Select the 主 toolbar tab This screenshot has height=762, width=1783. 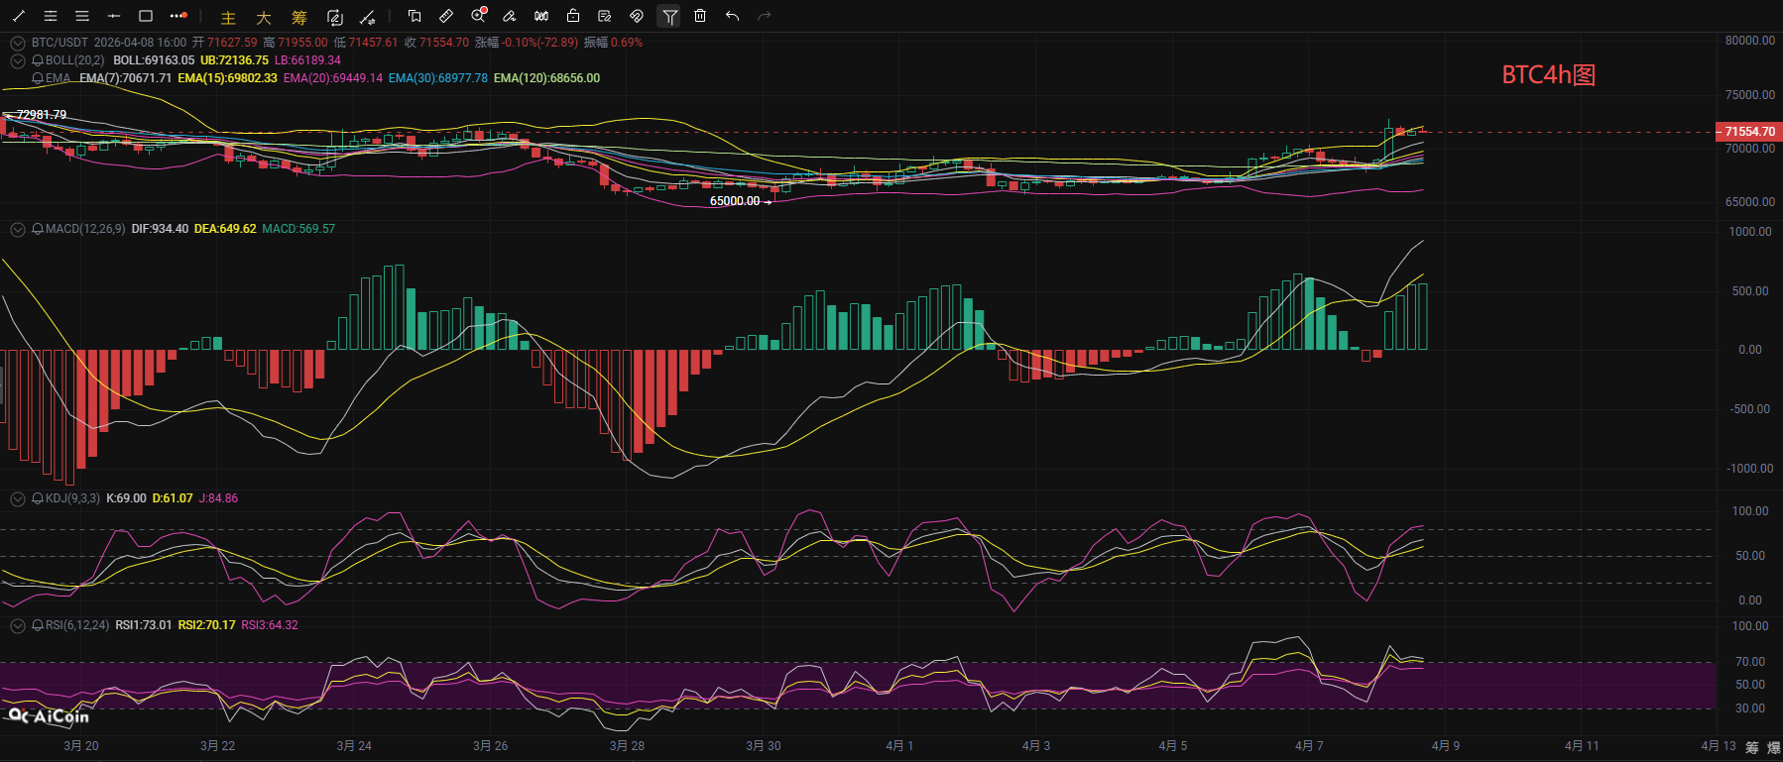(228, 17)
